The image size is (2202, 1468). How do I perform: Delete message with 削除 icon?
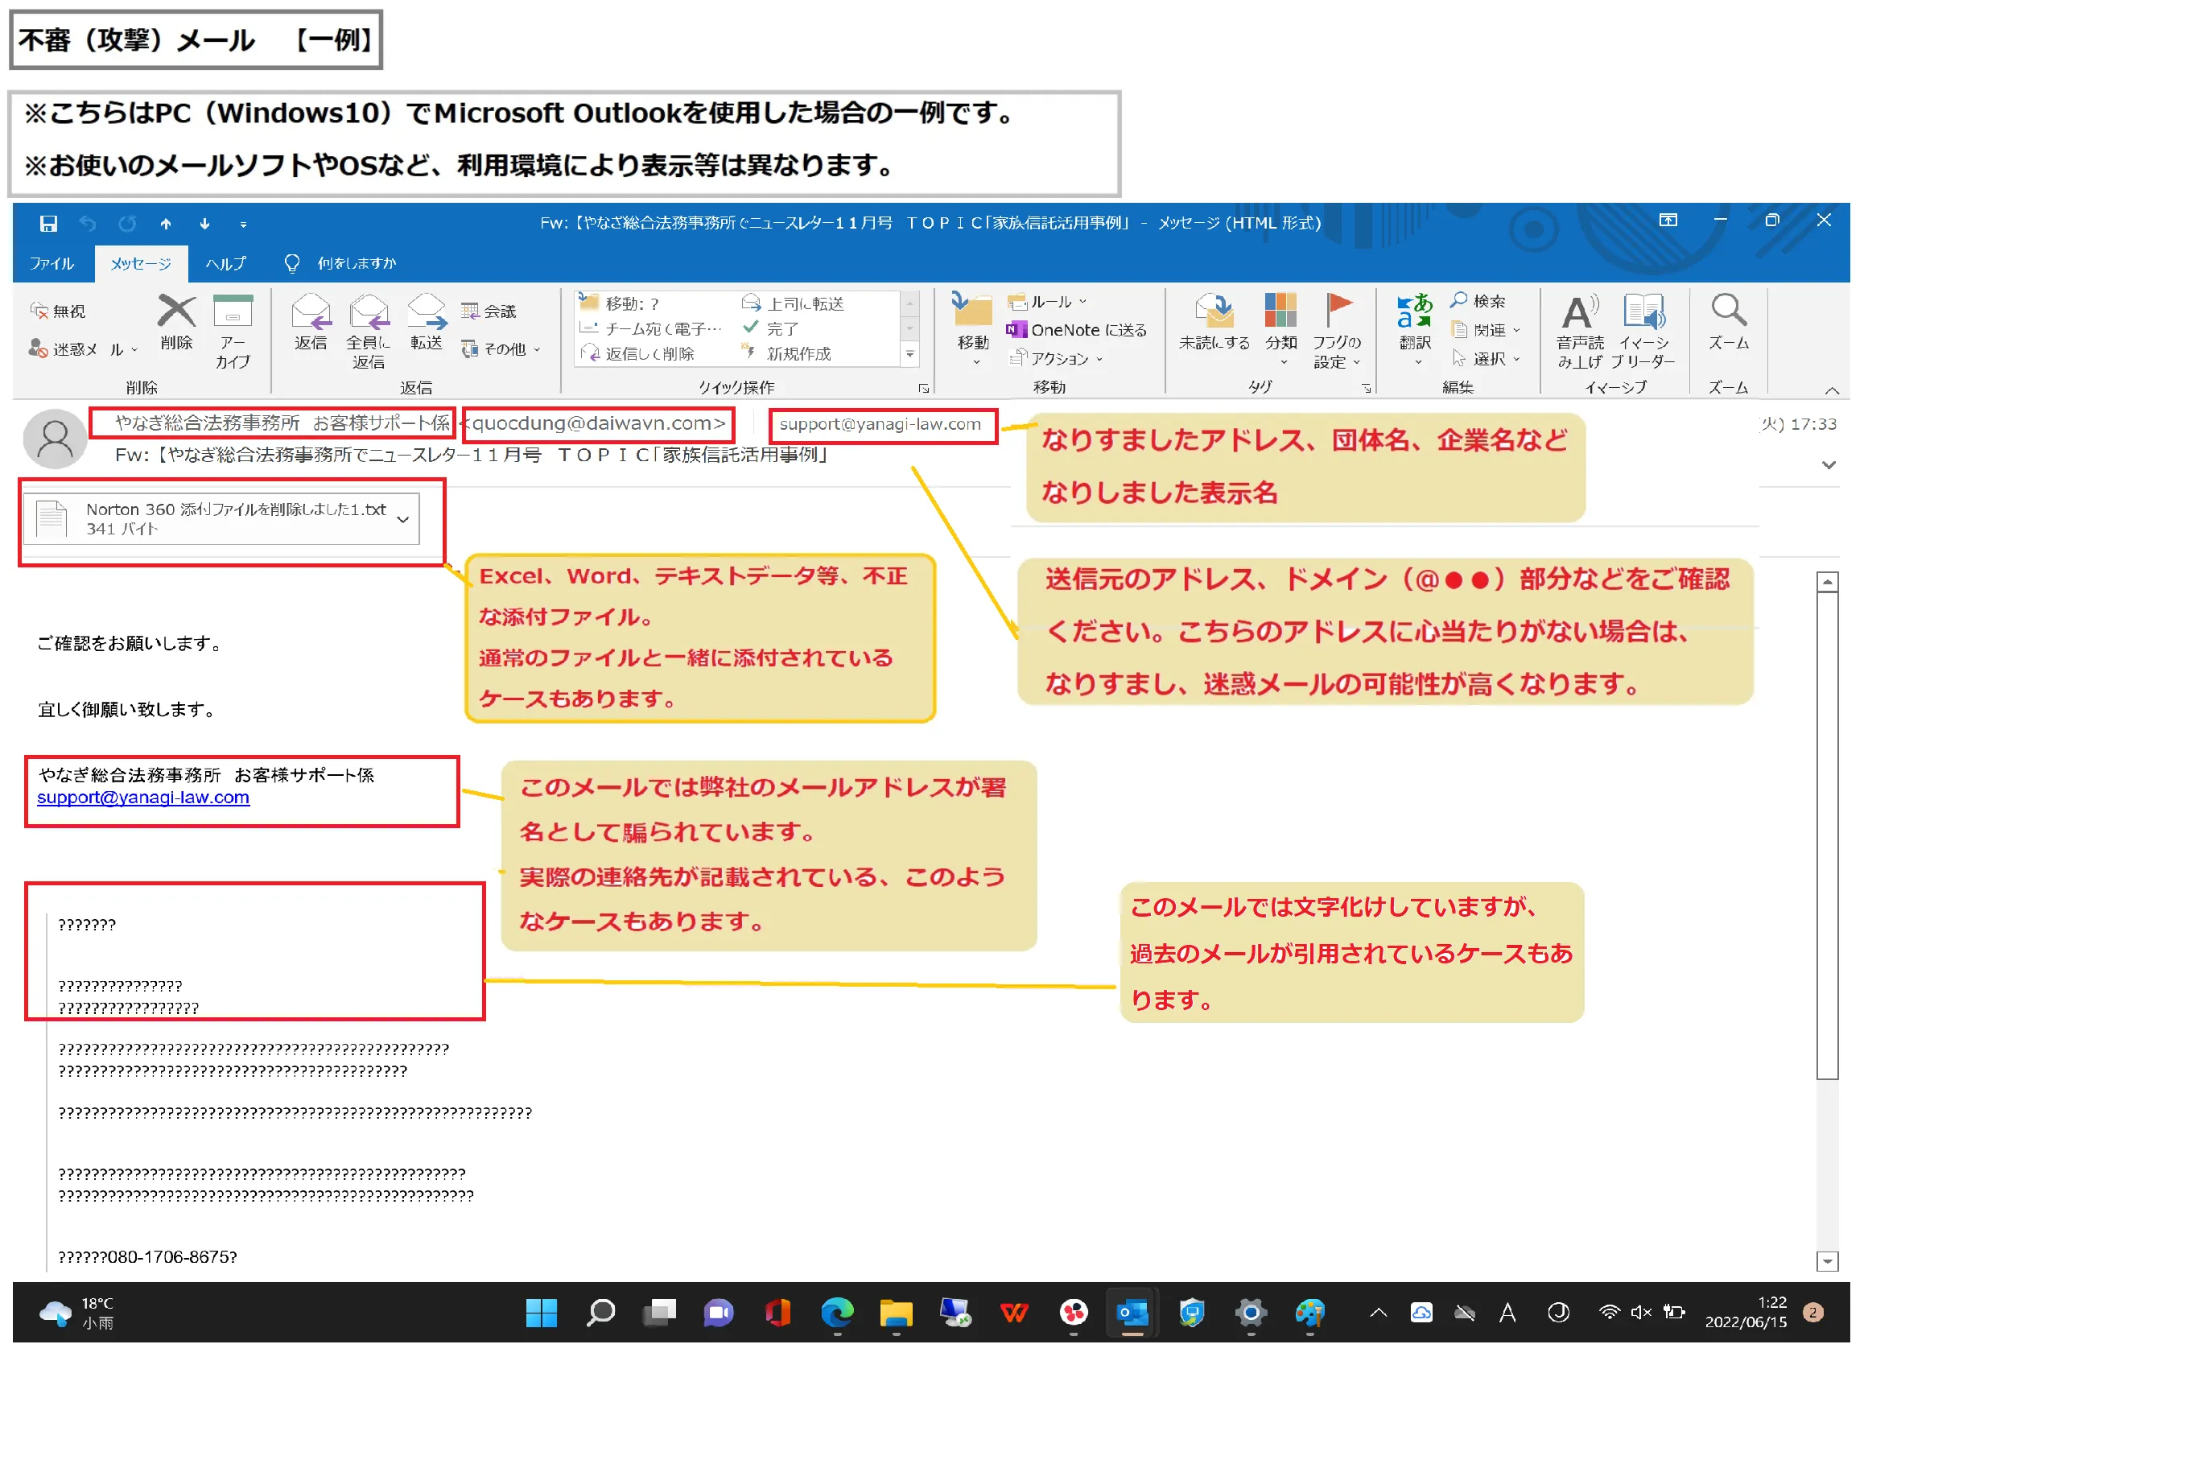[x=176, y=323]
